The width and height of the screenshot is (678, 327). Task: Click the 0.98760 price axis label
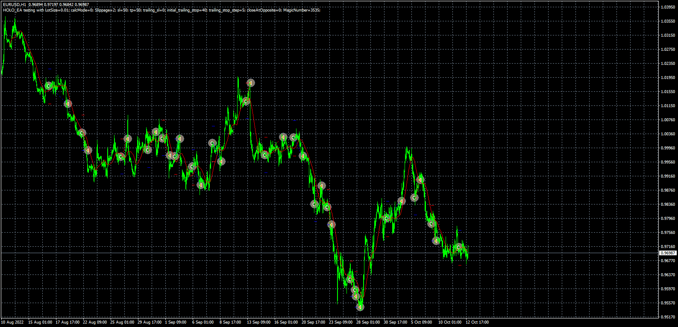click(x=668, y=190)
